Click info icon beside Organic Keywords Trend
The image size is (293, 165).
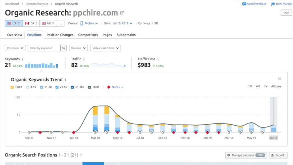click(x=66, y=80)
